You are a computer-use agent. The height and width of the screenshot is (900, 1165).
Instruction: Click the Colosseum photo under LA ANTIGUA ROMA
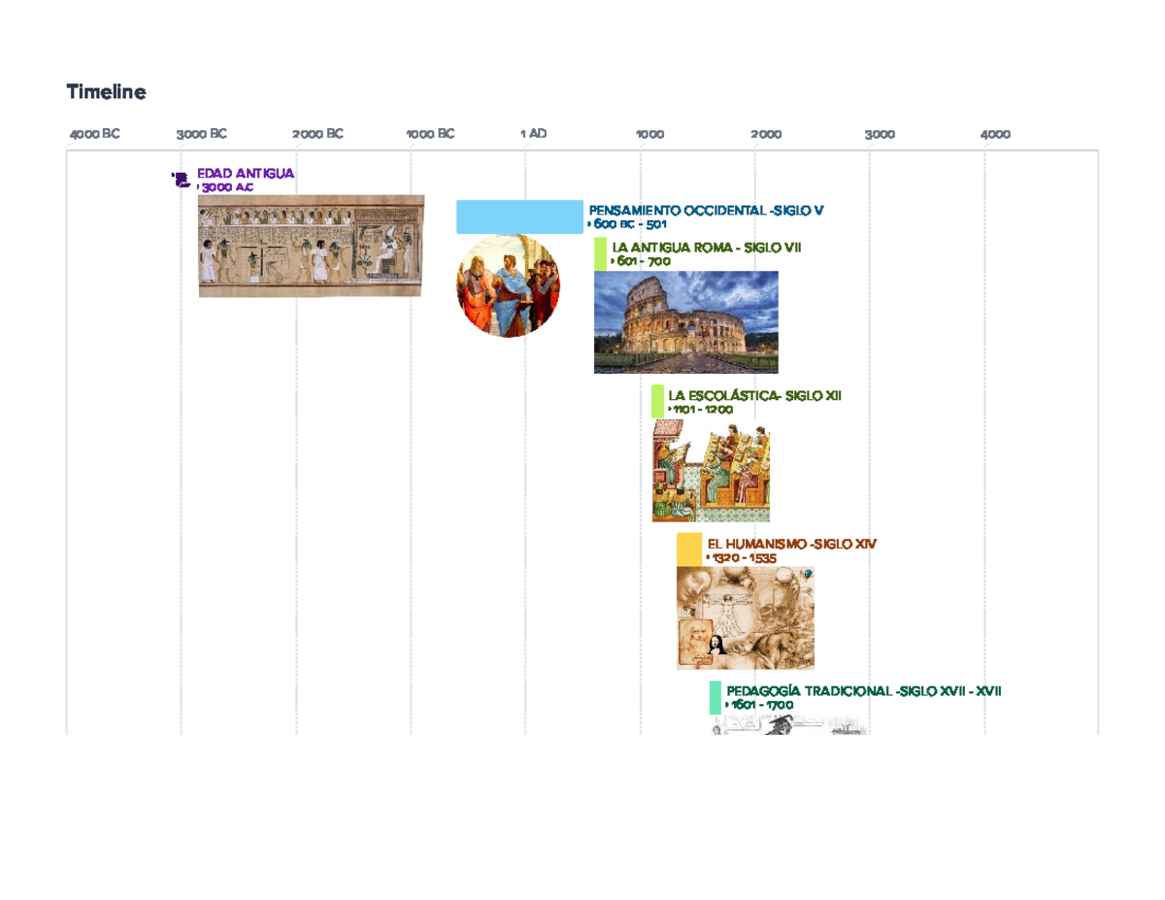click(x=684, y=322)
